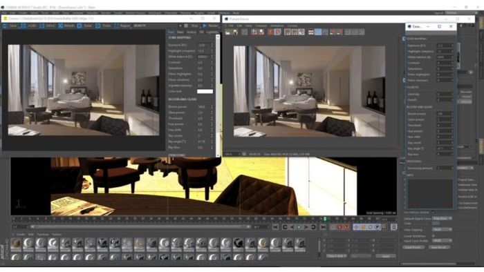Click the highlighted blue toolbar icon in Picture Viewer

click(318, 32)
